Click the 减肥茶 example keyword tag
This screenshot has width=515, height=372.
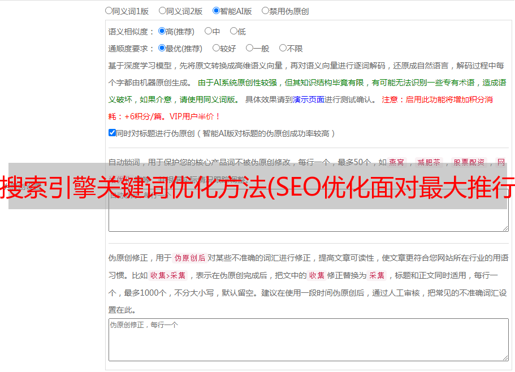coord(429,162)
